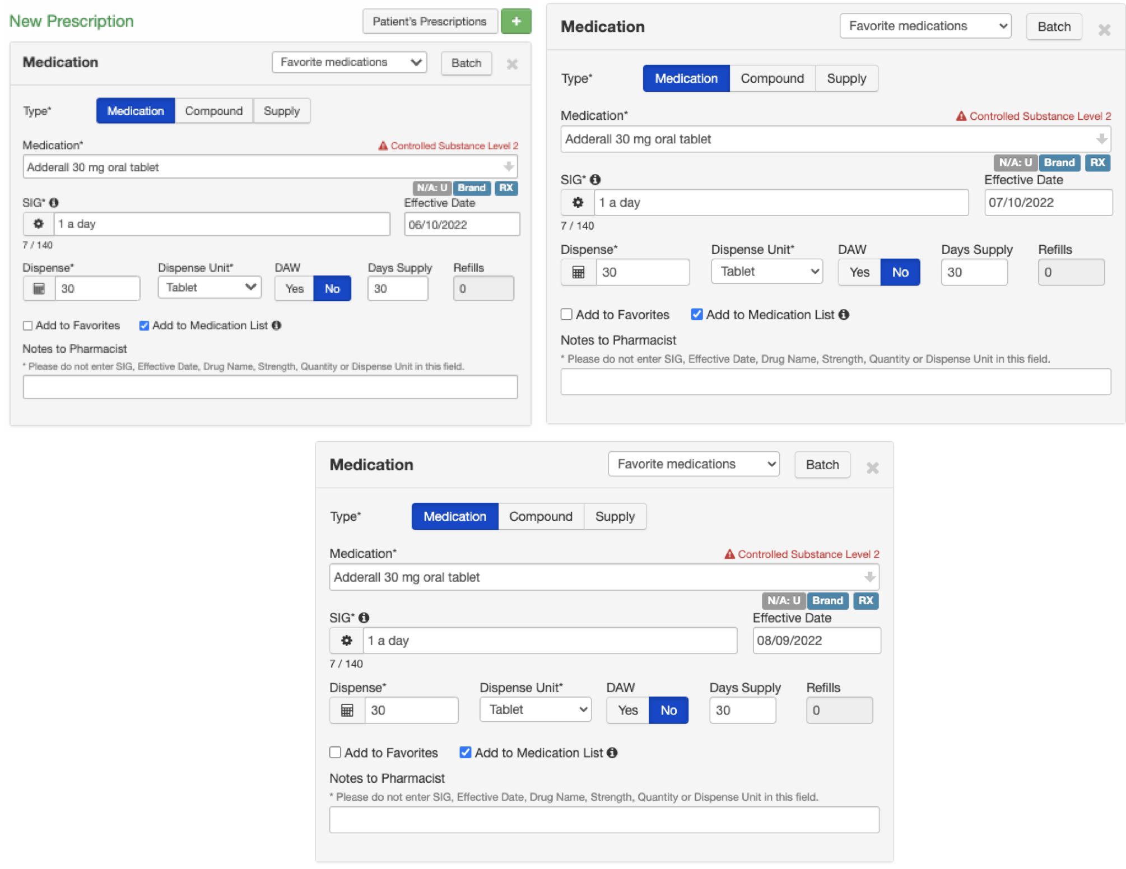Remove the 06/10/2022 medication panel with X
This screenshot has width=1126, height=869.
click(x=512, y=64)
